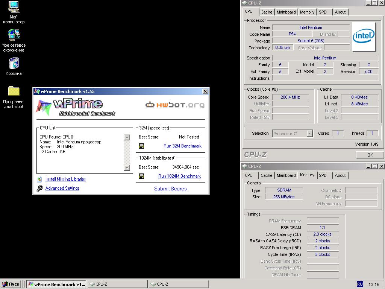Click the Advanced Settings key icon

39,189
